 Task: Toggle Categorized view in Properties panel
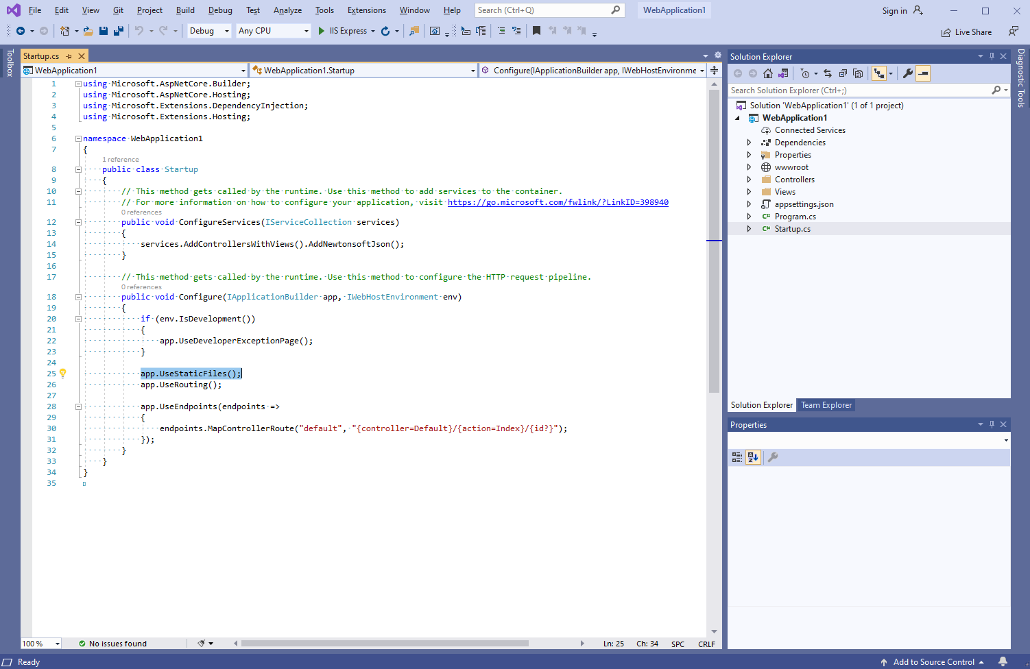(x=737, y=457)
